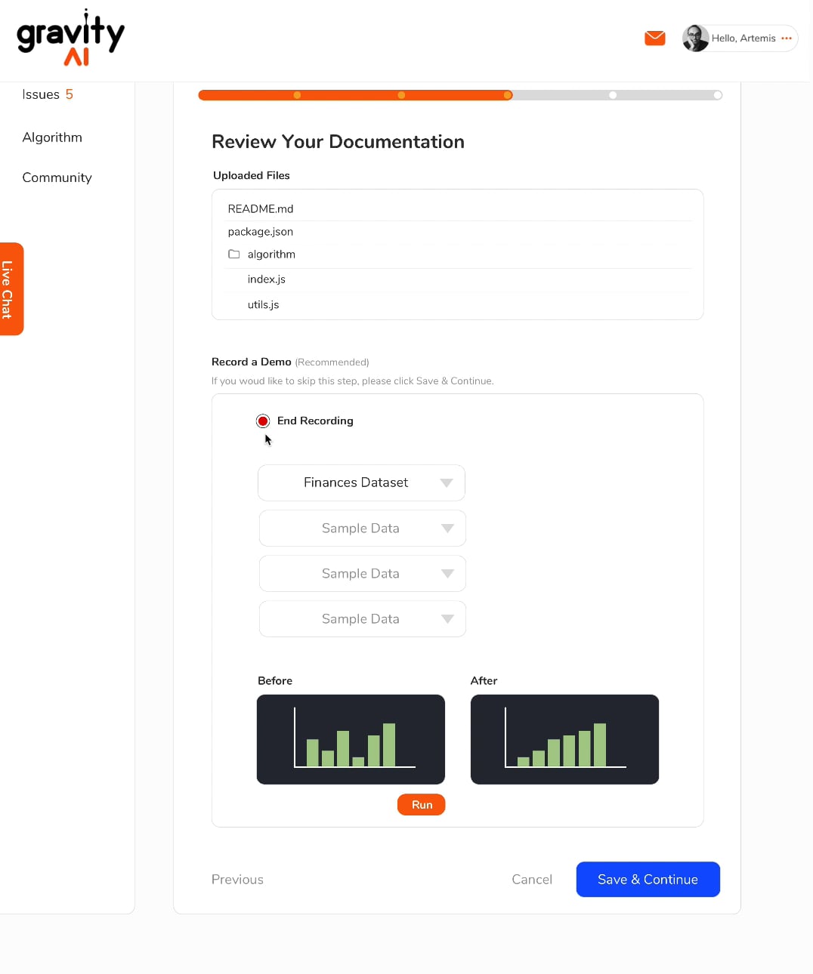Viewport: 813px width, 974px height.
Task: Select README.md in uploaded files
Action: click(261, 208)
